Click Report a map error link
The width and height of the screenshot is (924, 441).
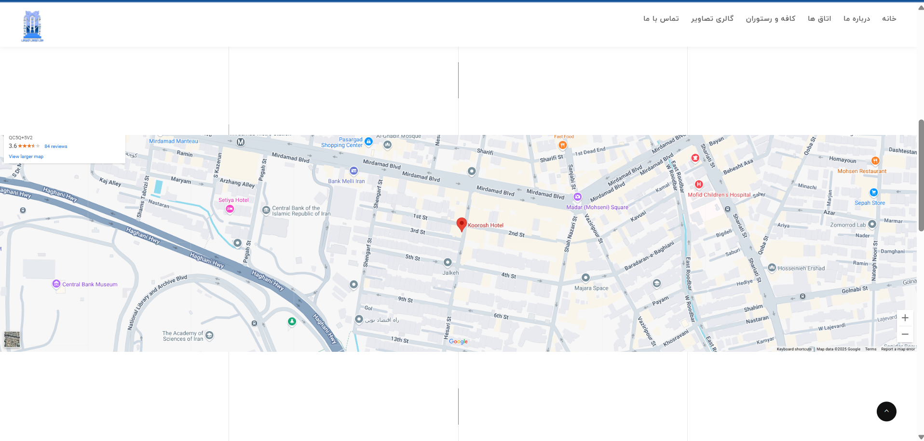[898, 349]
